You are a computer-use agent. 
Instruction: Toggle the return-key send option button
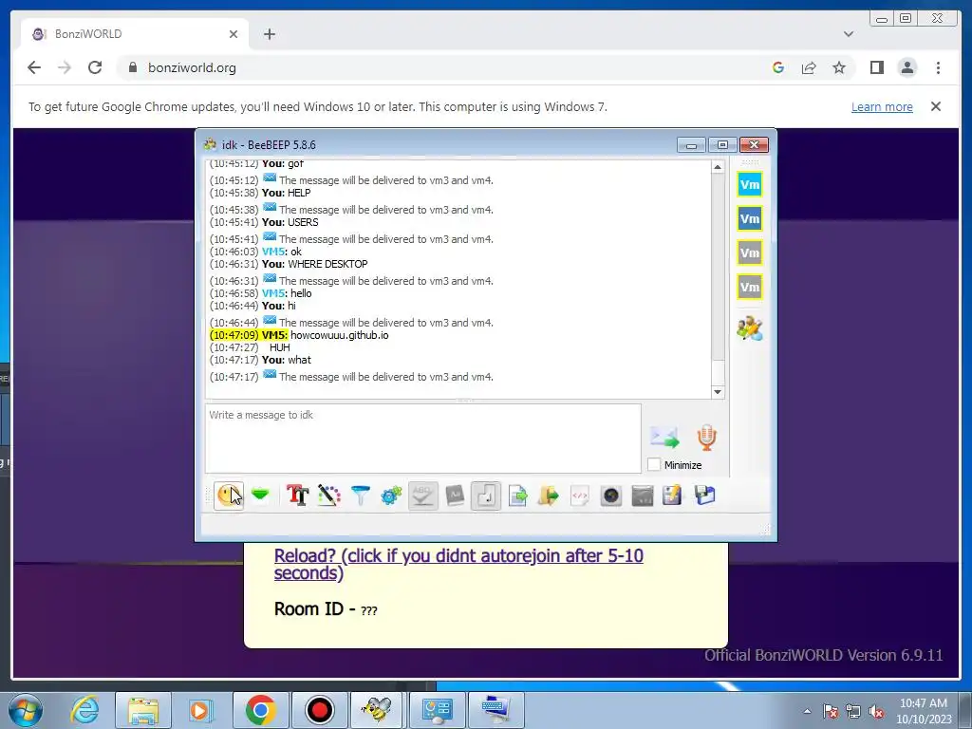tap(486, 495)
